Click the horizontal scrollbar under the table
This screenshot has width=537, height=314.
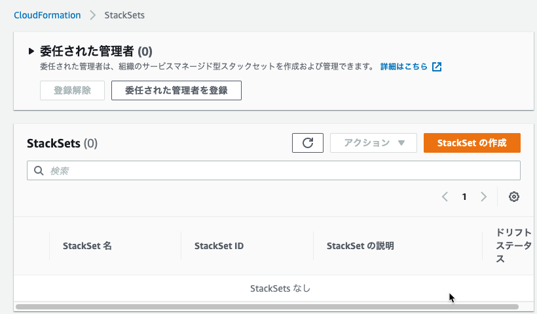[267, 307]
